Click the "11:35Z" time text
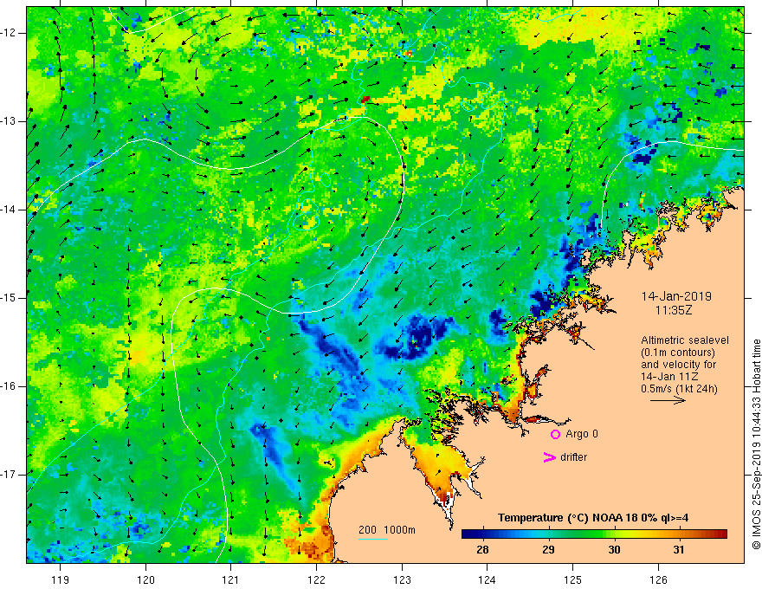This screenshot has width=762, height=589. pyautogui.click(x=674, y=310)
